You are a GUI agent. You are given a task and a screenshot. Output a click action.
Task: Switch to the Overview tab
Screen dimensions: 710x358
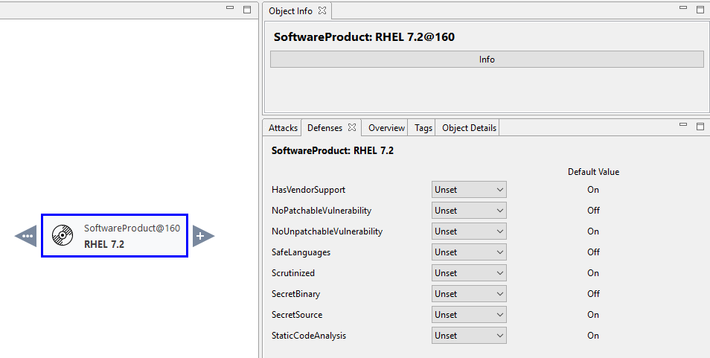click(x=386, y=127)
